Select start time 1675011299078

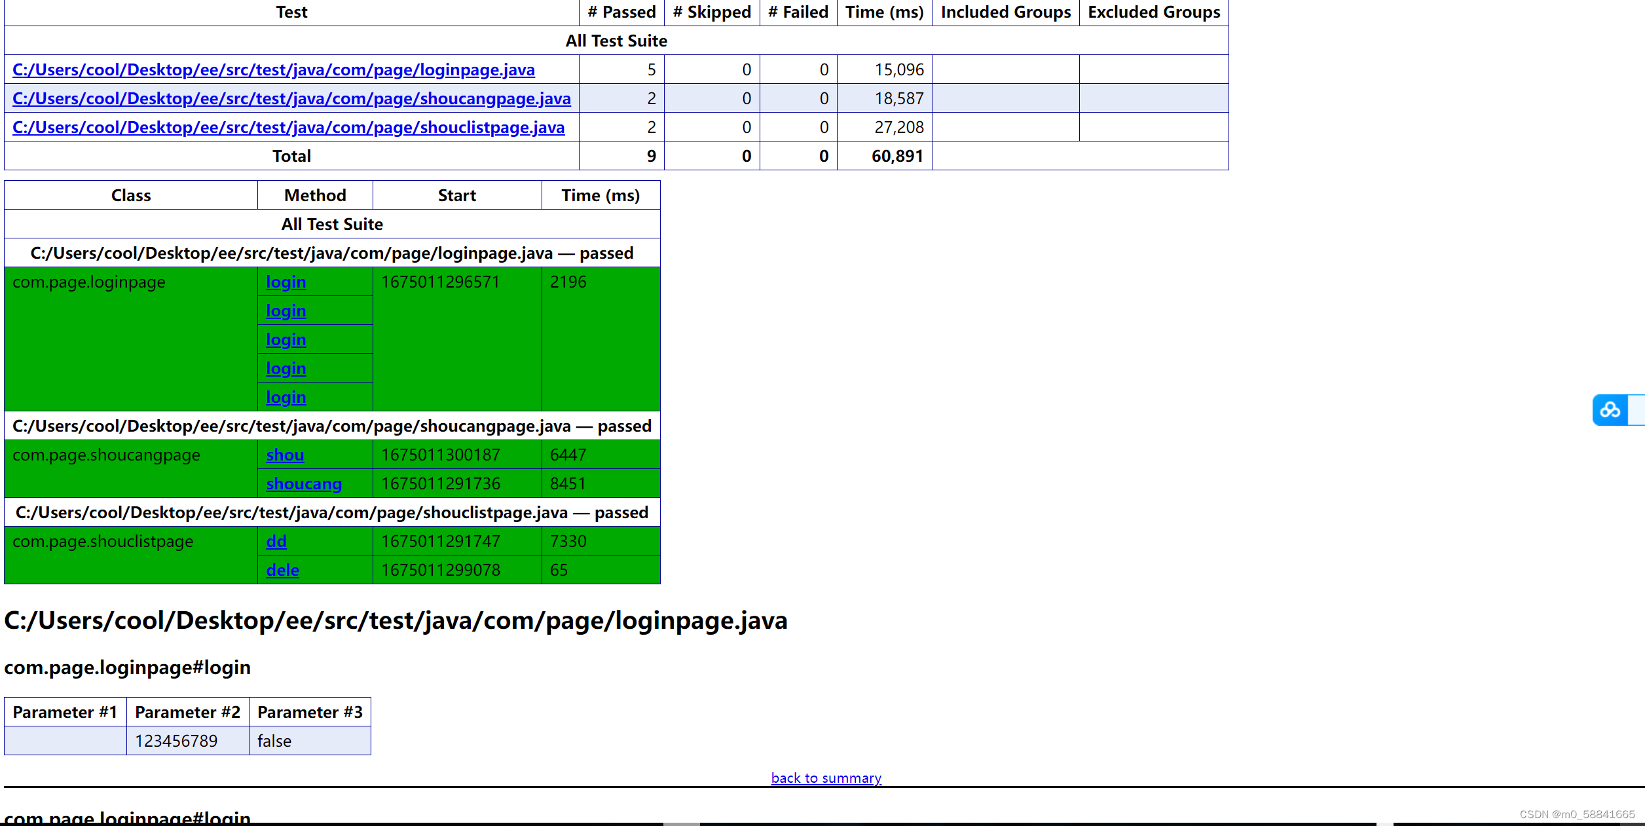pos(440,570)
